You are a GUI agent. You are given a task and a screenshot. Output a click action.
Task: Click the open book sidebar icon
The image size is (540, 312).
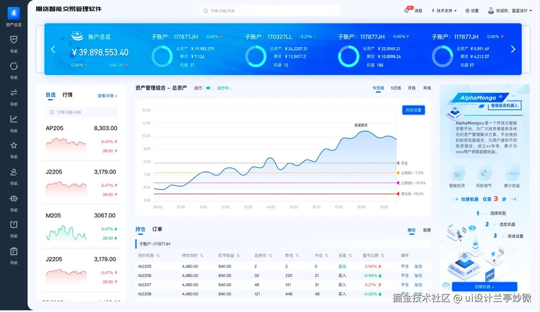14,225
